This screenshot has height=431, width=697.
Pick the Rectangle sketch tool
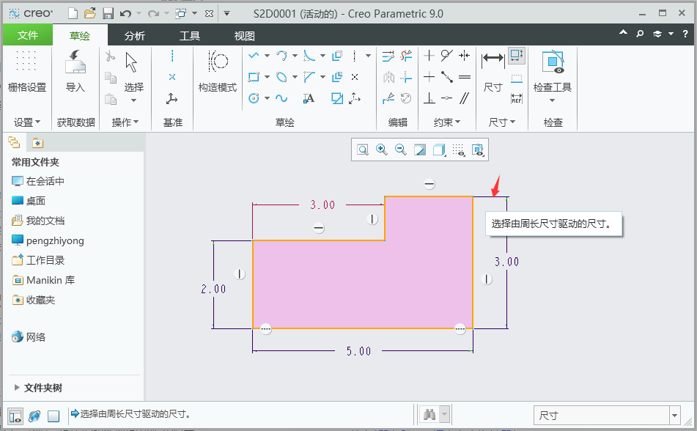pyautogui.click(x=254, y=78)
